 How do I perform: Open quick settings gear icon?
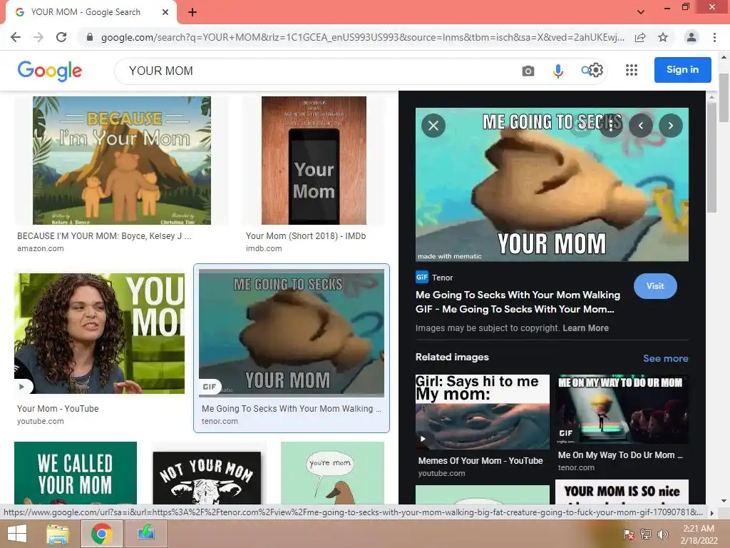597,71
